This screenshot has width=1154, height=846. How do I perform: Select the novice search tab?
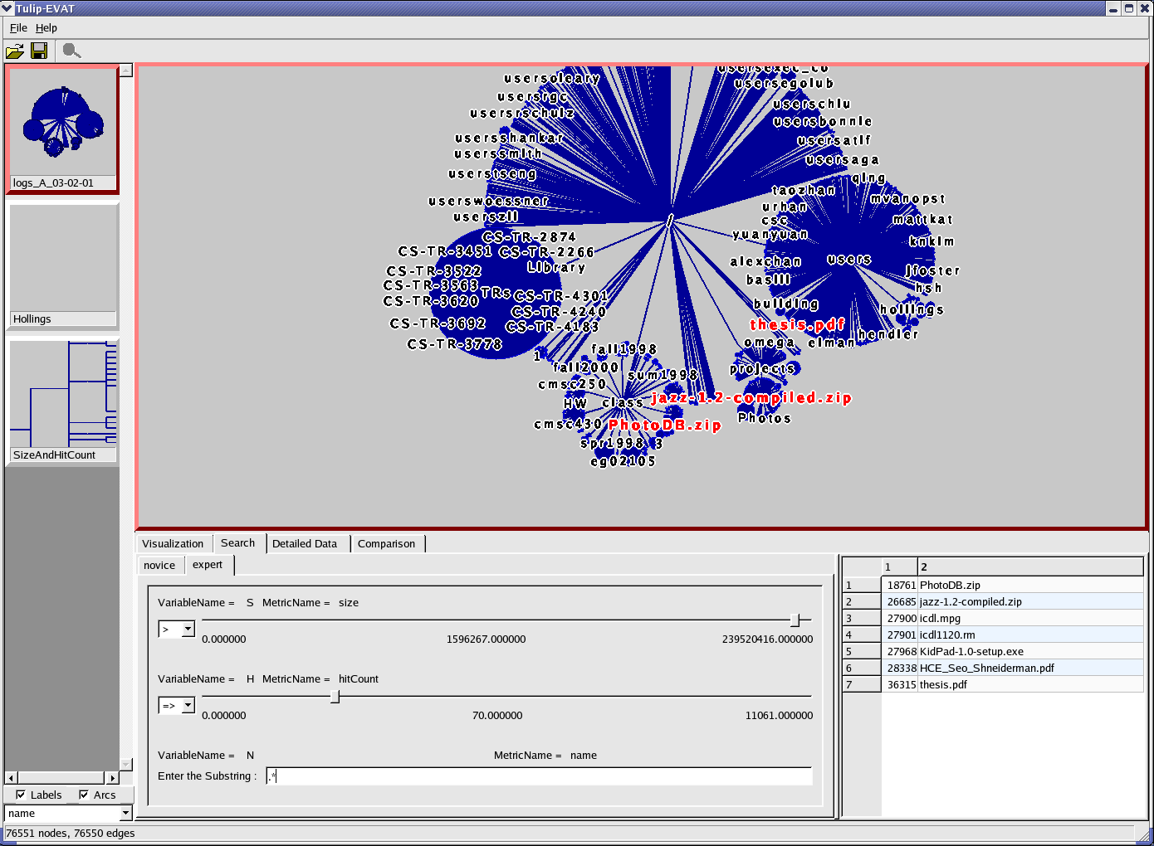coord(159,566)
